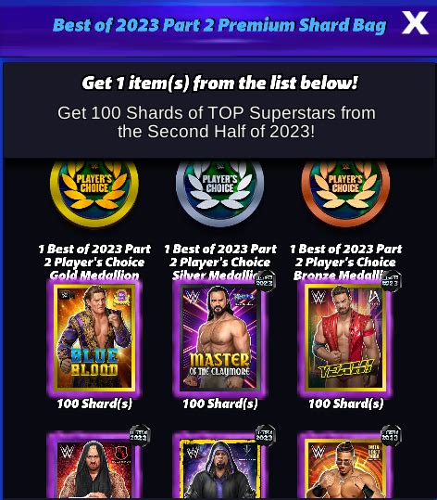
Task: Close the Premium Shard Bag popup
Action: 415,22
